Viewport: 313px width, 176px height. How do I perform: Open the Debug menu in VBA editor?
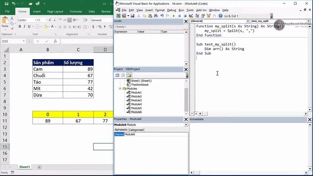pos(172,10)
